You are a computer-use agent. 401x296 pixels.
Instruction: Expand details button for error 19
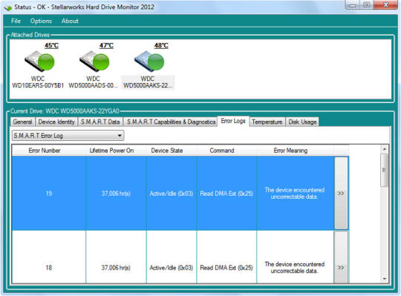(x=341, y=194)
